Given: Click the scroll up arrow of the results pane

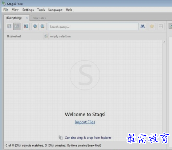Looking at the screenshot, I should point(164,42).
